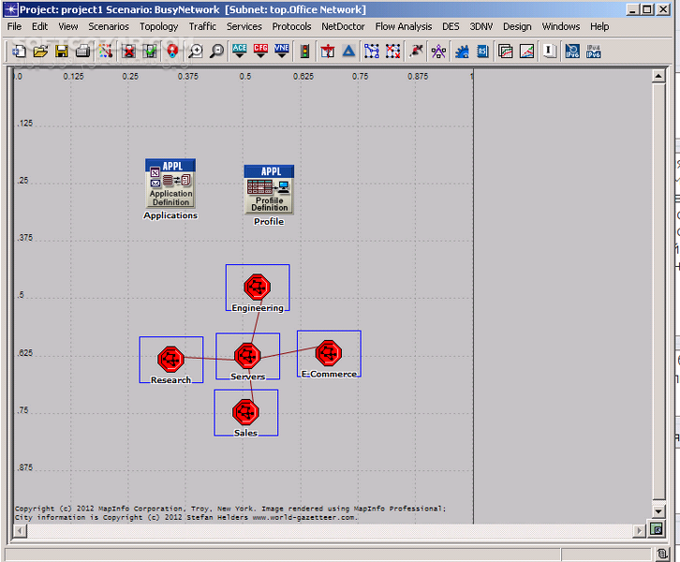Click the Print toolbar icon
Image resolution: width=680 pixels, height=562 pixels.
[x=82, y=52]
